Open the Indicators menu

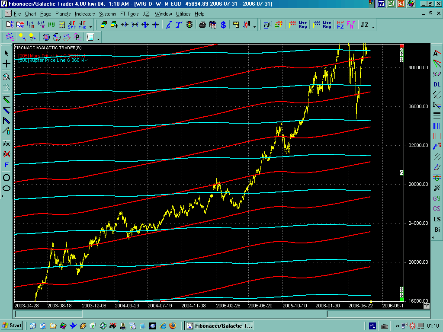pyautogui.click(x=84, y=14)
